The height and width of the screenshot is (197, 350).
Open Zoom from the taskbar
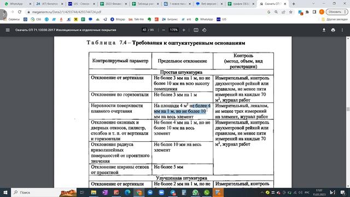(x=161, y=192)
